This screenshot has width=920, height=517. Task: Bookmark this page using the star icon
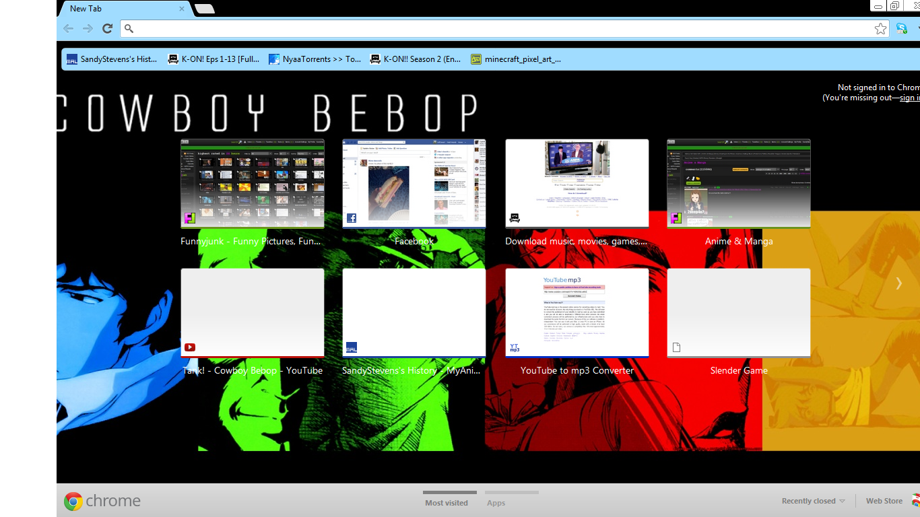click(880, 28)
